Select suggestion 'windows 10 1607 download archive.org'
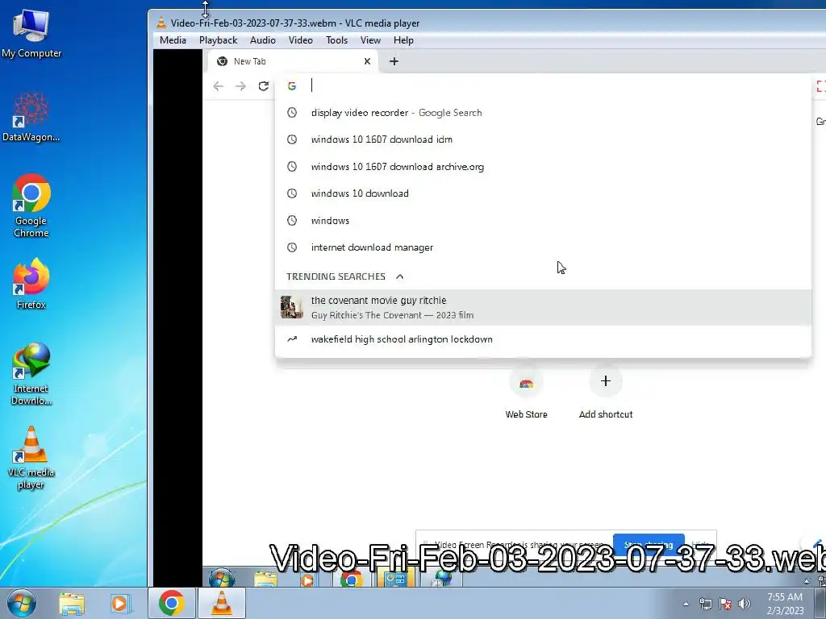The image size is (826, 619). [543, 167]
